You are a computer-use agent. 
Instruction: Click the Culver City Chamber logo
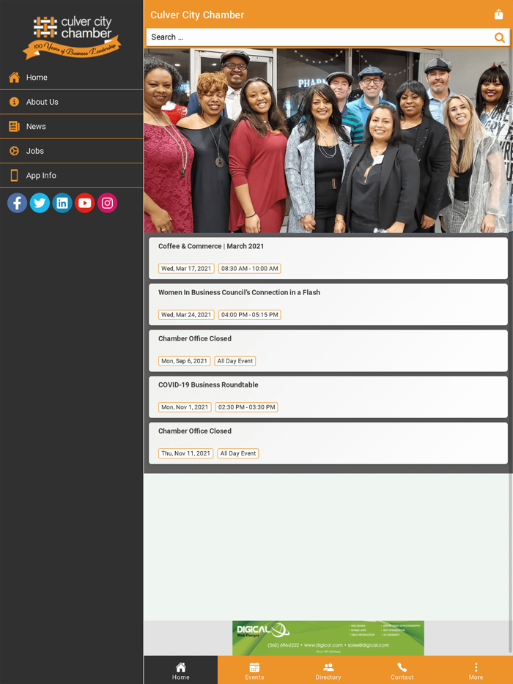click(72, 37)
